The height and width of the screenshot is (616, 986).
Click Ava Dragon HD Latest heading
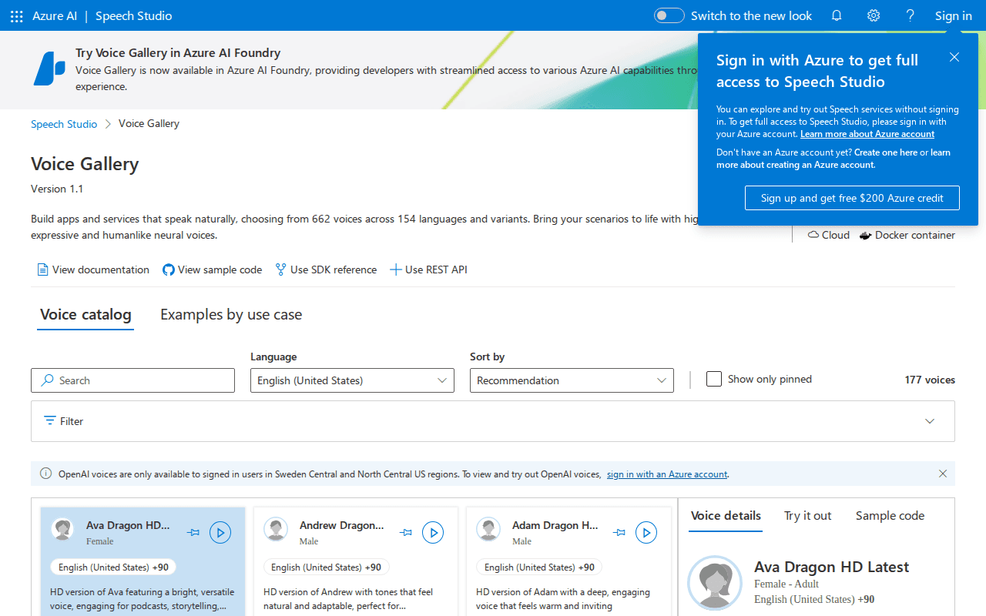coord(831,567)
